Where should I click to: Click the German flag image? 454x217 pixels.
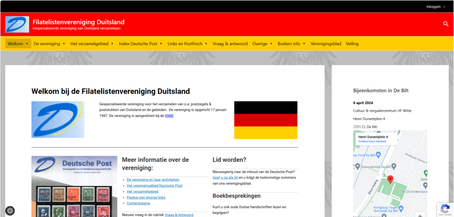click(266, 120)
